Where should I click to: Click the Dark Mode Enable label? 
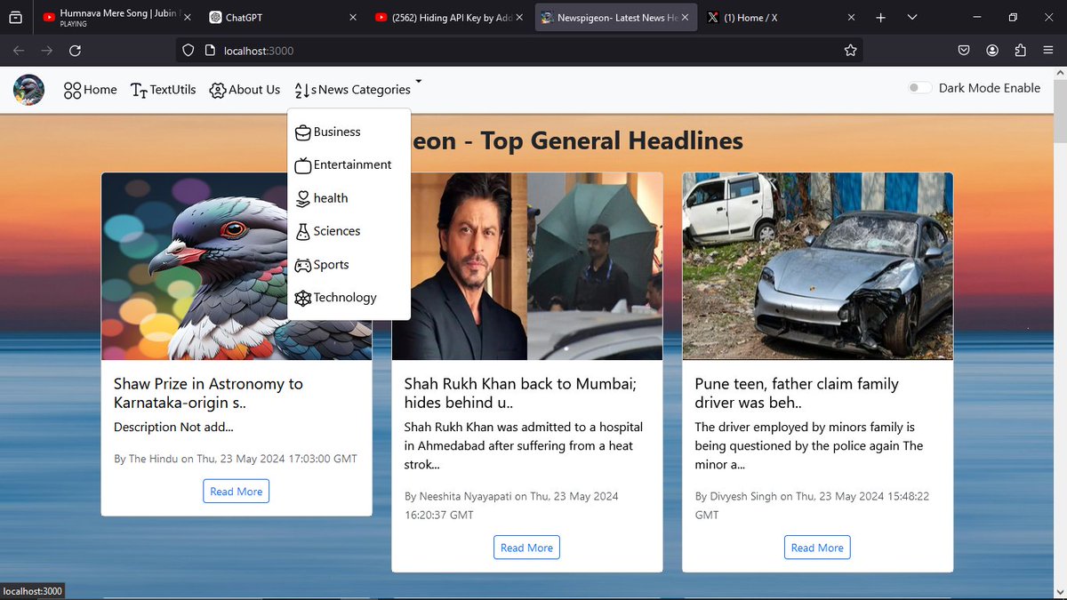pos(990,88)
